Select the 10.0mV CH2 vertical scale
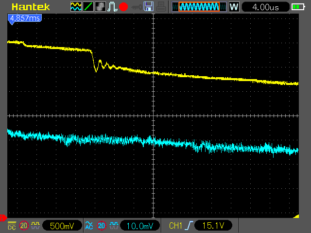 [140, 226]
